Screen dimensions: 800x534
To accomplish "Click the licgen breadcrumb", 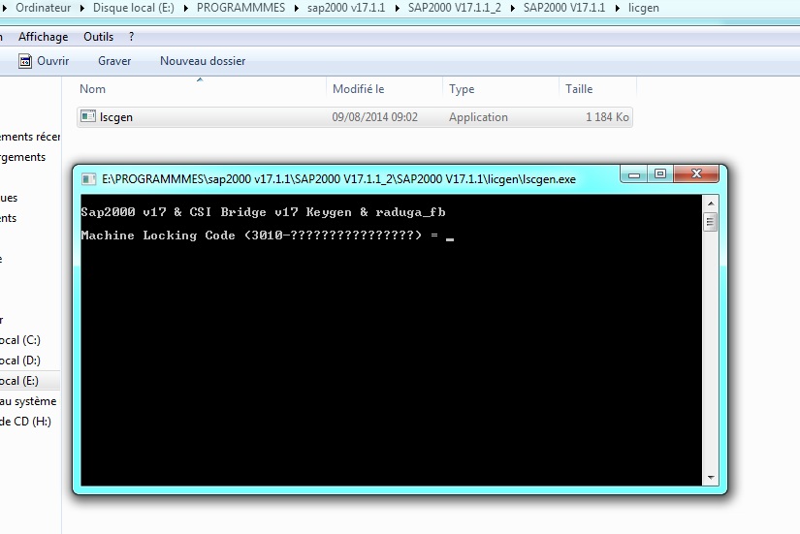I will [643, 8].
